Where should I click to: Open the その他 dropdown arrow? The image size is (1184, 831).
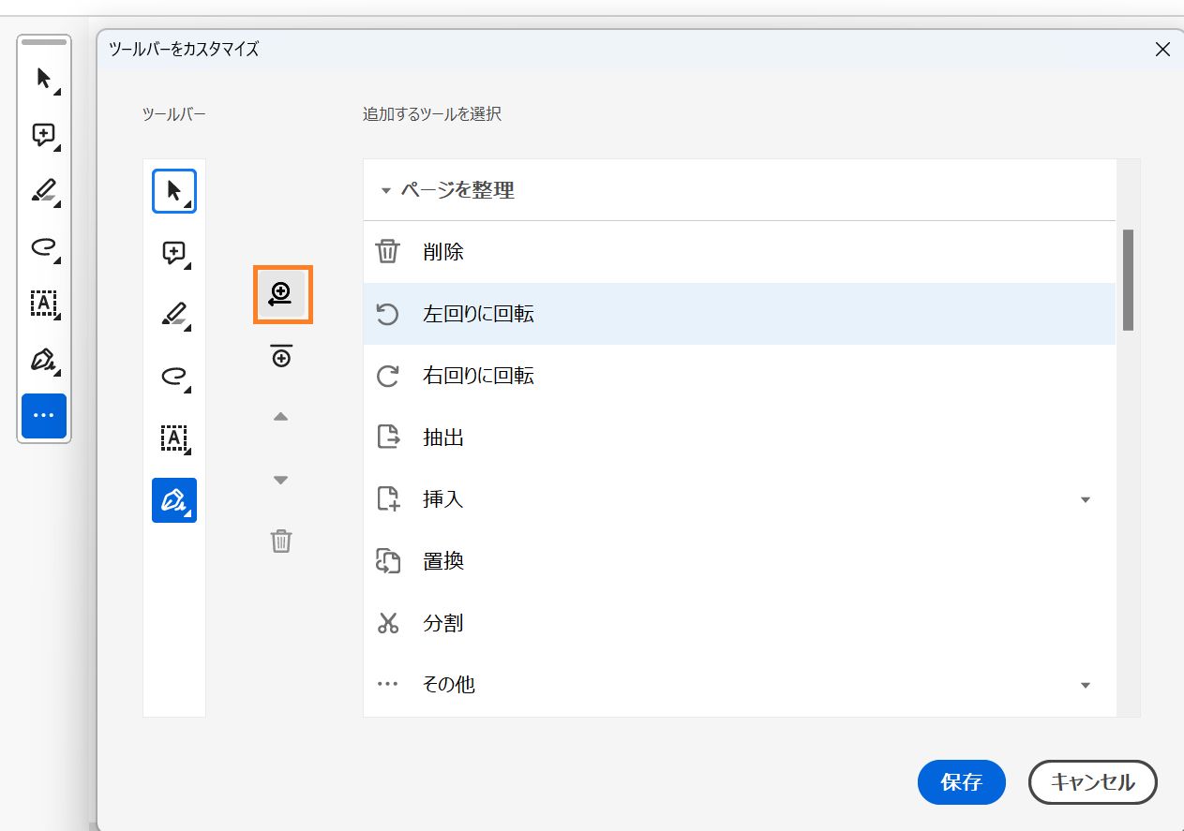1085,685
